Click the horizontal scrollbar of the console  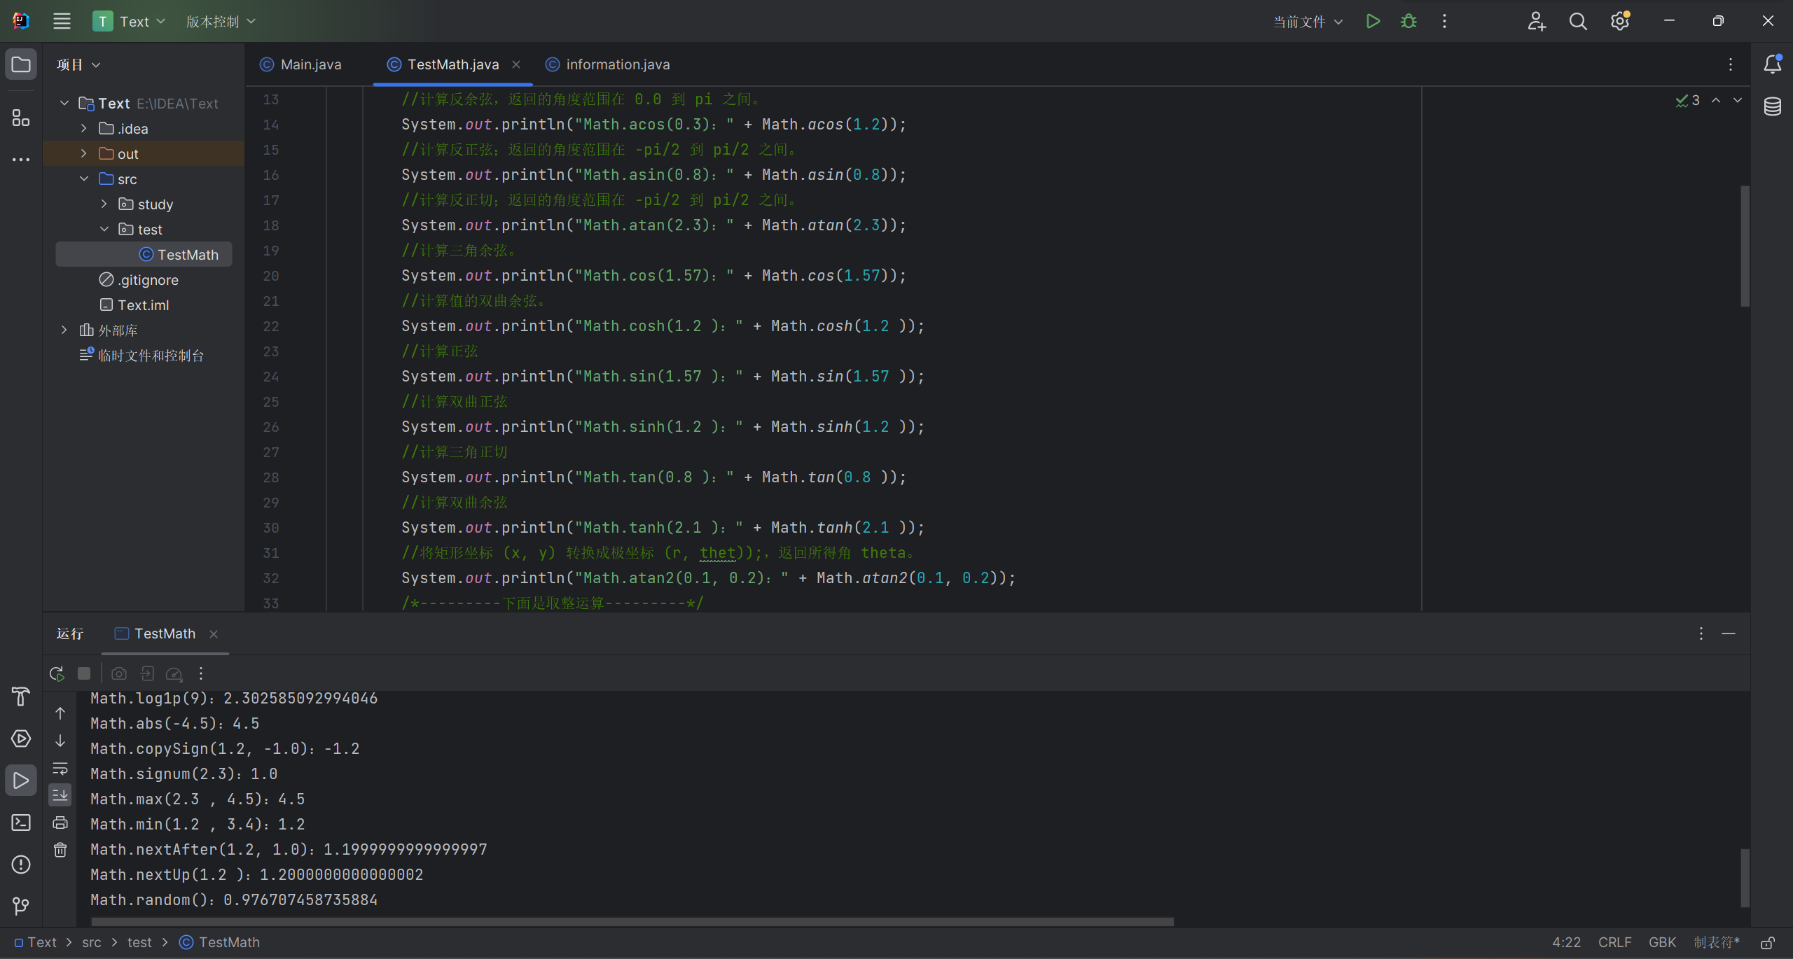pos(630,921)
